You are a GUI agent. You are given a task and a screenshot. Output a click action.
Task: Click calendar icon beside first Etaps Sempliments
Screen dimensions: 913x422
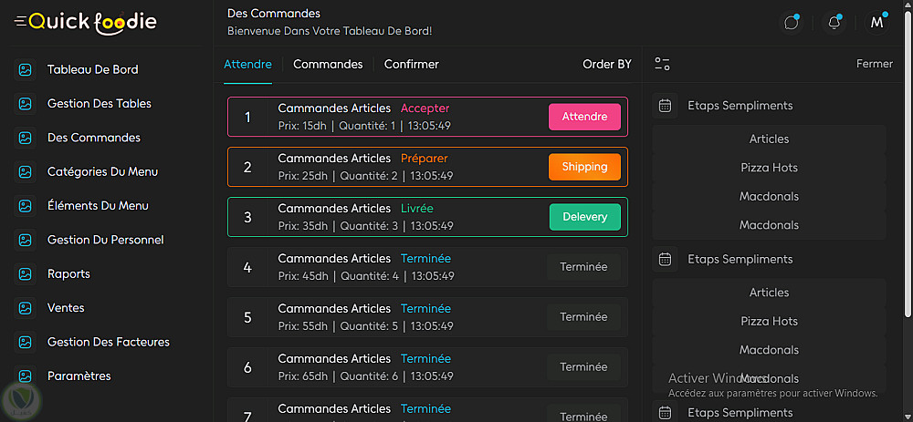(666, 106)
